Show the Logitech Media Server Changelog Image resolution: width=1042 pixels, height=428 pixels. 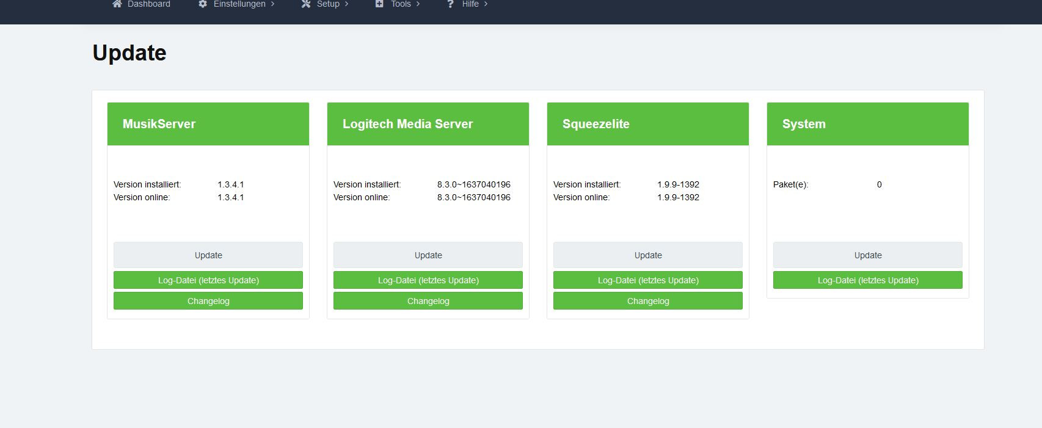pos(428,301)
